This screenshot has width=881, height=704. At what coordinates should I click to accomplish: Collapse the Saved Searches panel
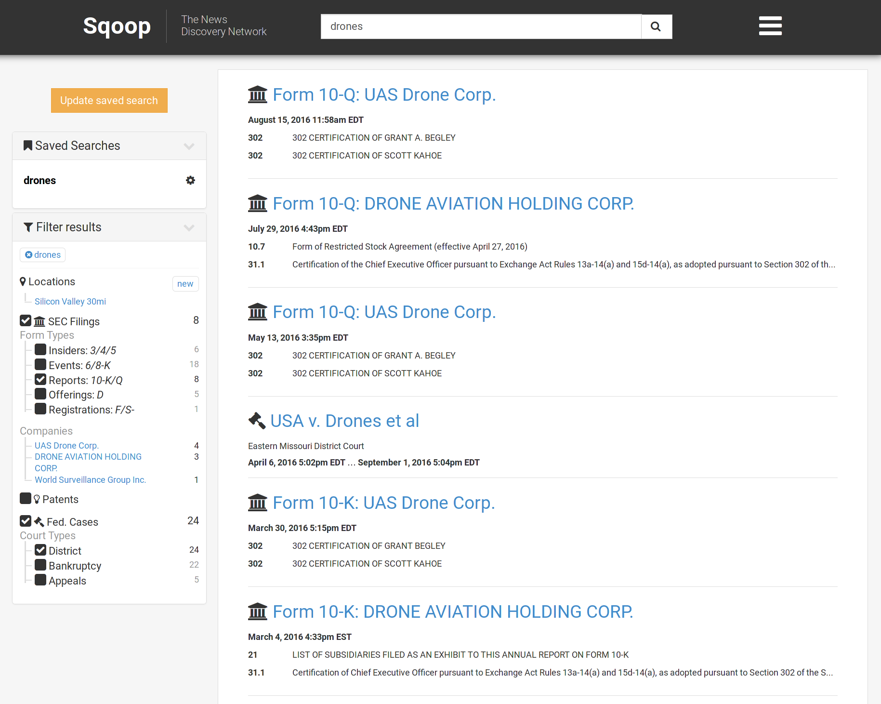click(189, 146)
